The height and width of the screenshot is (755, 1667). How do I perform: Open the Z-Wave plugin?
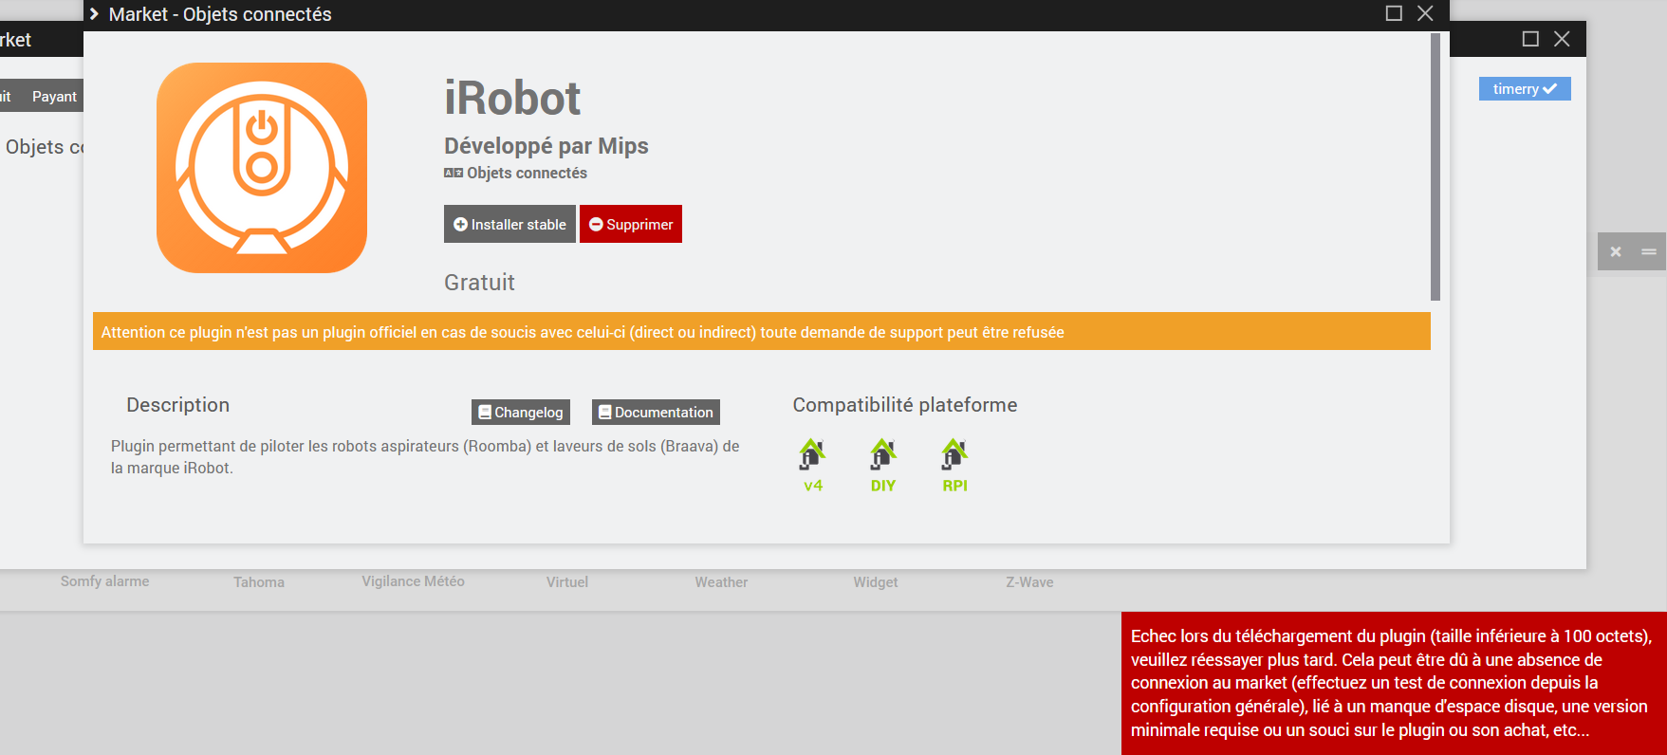click(x=1029, y=582)
